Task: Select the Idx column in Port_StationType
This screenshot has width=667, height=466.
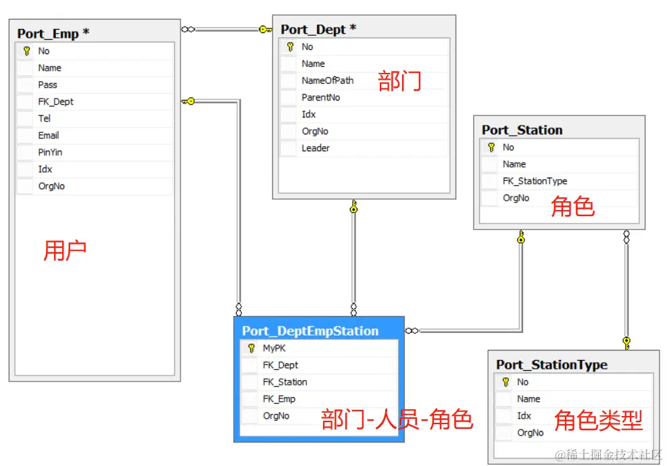Action: (574, 416)
